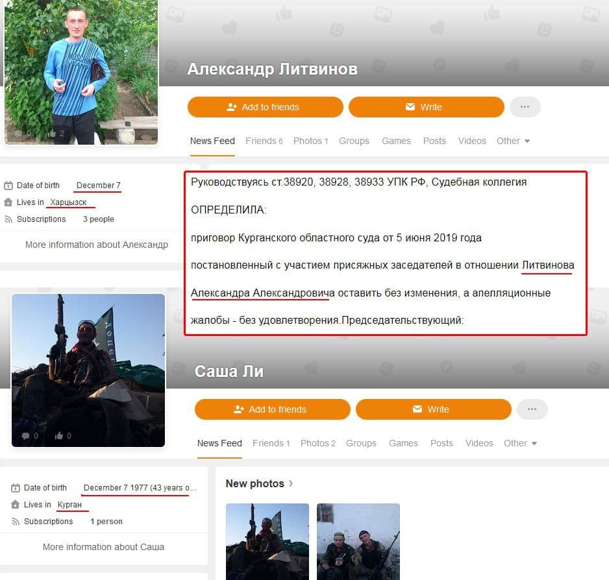
Task: Expand the Other dropdown on top profile
Action: coord(513,141)
